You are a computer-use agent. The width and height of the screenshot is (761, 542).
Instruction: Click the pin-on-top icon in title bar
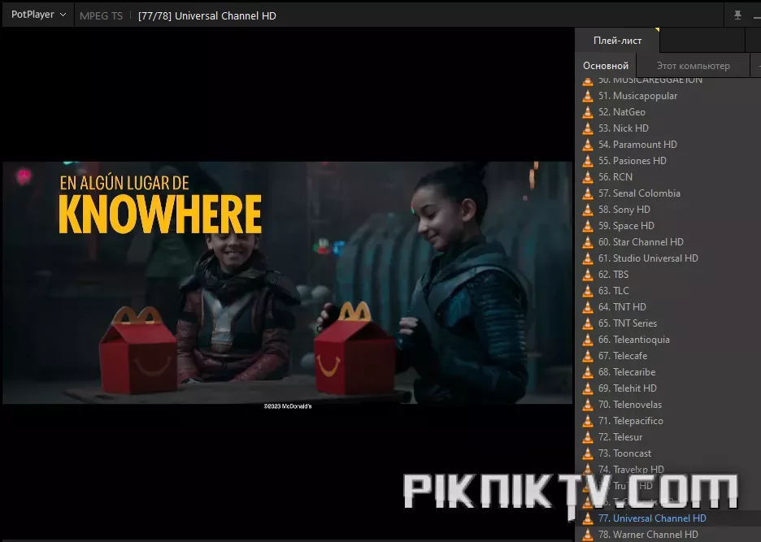(737, 15)
